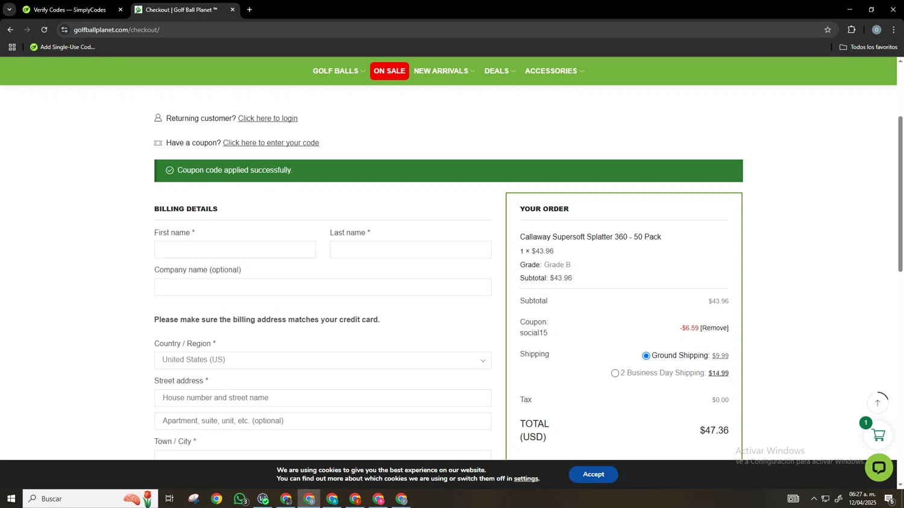Viewport: 904px width, 508px height.
Task: Open the Windows Start menu
Action: [x=11, y=498]
